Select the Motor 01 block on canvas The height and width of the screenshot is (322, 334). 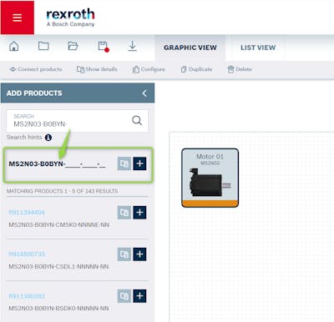pyautogui.click(x=210, y=178)
